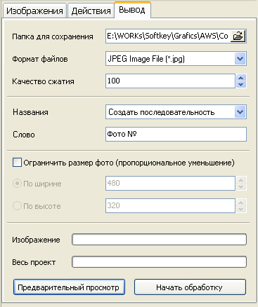Click the Названия dropdown arrow button
The height and width of the screenshot is (307, 258).
[x=240, y=112]
